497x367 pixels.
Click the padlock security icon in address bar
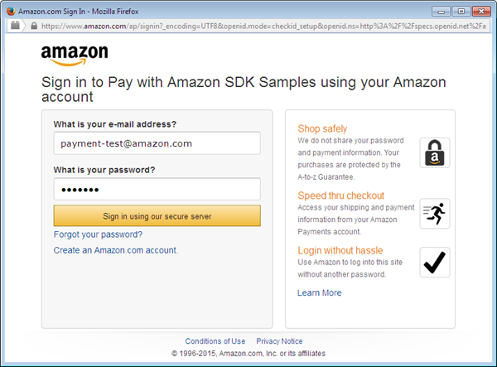coord(33,27)
